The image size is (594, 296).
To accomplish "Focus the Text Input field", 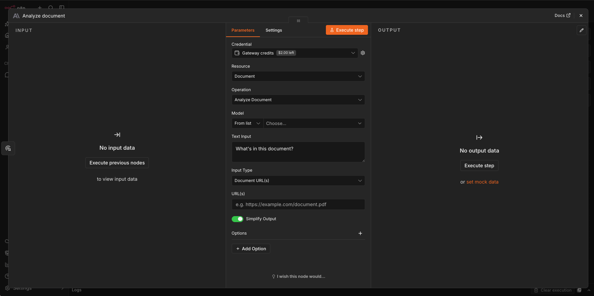I will pyautogui.click(x=298, y=152).
